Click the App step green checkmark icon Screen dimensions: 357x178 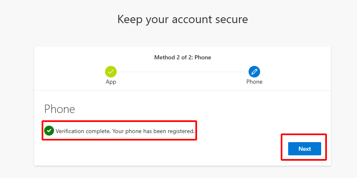pos(110,72)
